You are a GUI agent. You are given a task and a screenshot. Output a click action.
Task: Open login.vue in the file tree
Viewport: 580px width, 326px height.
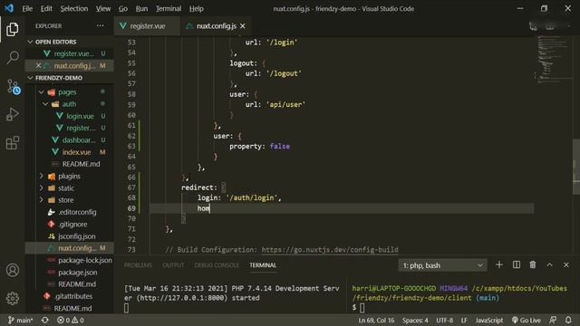pyautogui.click(x=80, y=116)
